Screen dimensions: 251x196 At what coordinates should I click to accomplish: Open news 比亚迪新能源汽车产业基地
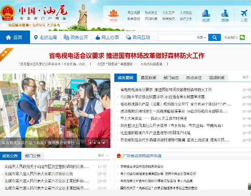coord(155,133)
